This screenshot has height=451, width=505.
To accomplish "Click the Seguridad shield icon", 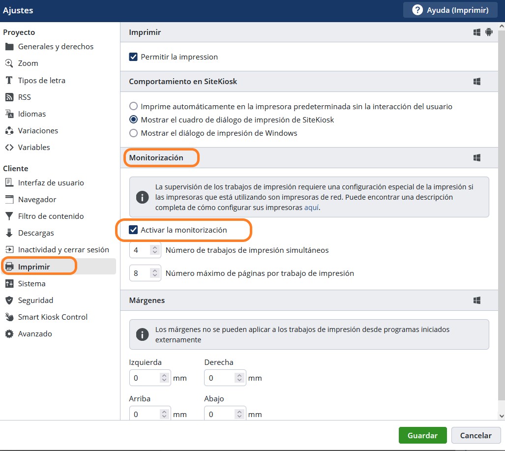I will click(9, 301).
